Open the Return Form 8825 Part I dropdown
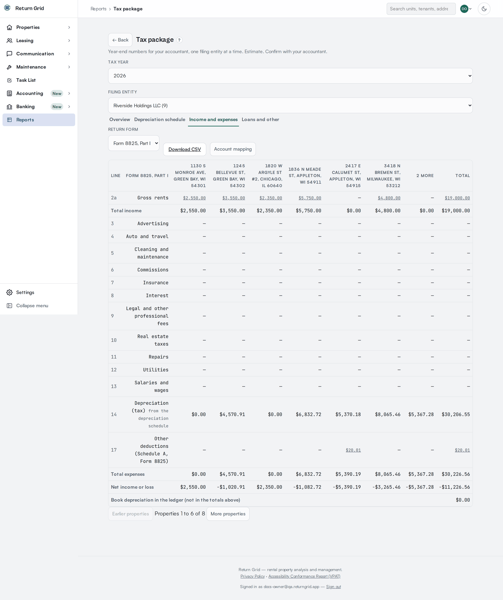 (x=134, y=143)
